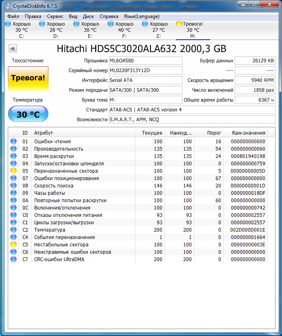Click the Порог column header

tap(209, 133)
